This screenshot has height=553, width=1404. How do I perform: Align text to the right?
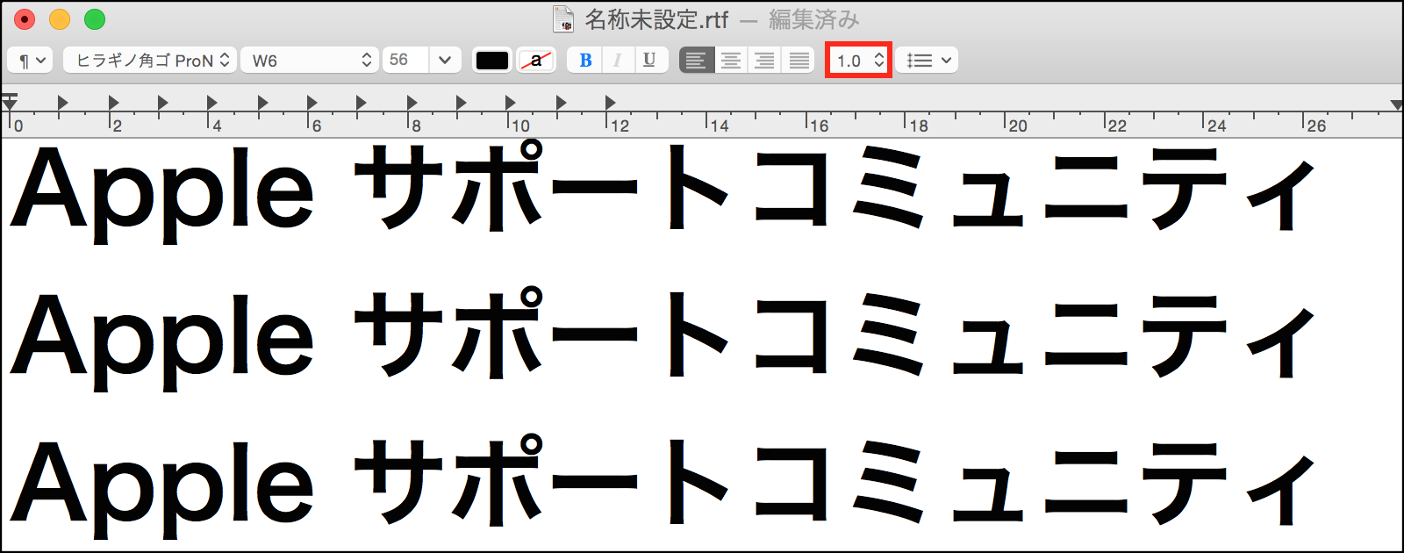764,60
